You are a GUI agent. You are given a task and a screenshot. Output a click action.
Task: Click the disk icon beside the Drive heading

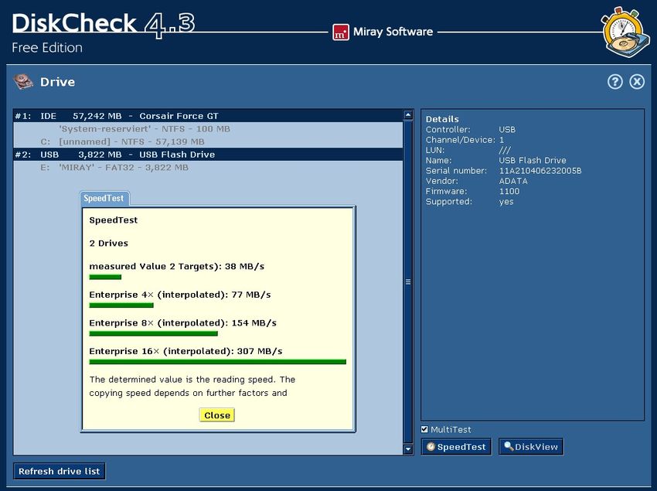click(x=23, y=82)
